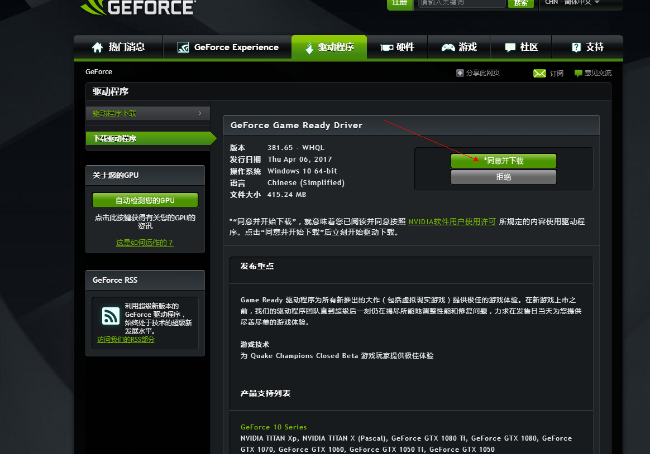Expand the 驱动程序下载 sidebar item
650x454 pixels.
click(x=147, y=113)
